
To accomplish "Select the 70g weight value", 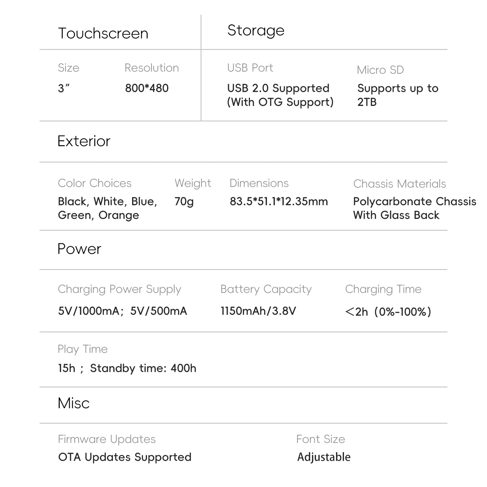I will click(x=184, y=201).
